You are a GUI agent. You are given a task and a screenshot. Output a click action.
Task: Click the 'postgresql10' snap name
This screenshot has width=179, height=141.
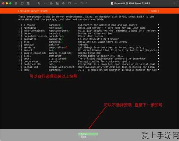(x=32, y=64)
